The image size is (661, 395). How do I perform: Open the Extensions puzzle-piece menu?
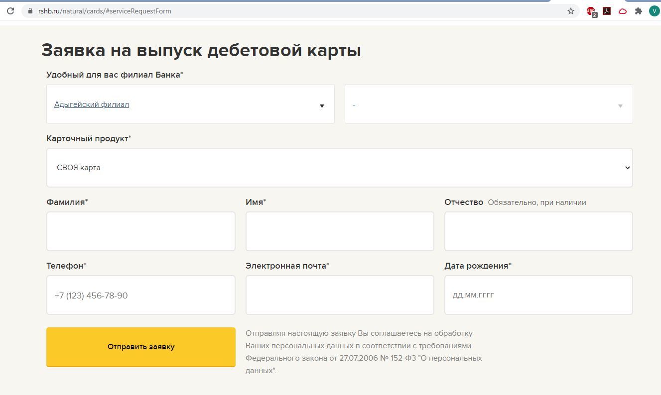click(x=639, y=11)
